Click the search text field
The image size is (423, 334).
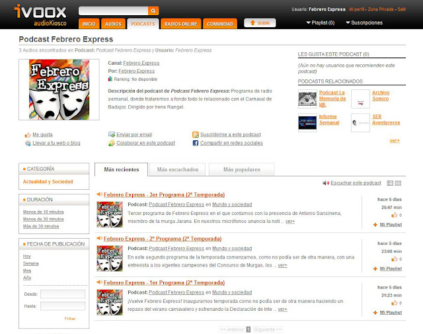click(x=113, y=11)
